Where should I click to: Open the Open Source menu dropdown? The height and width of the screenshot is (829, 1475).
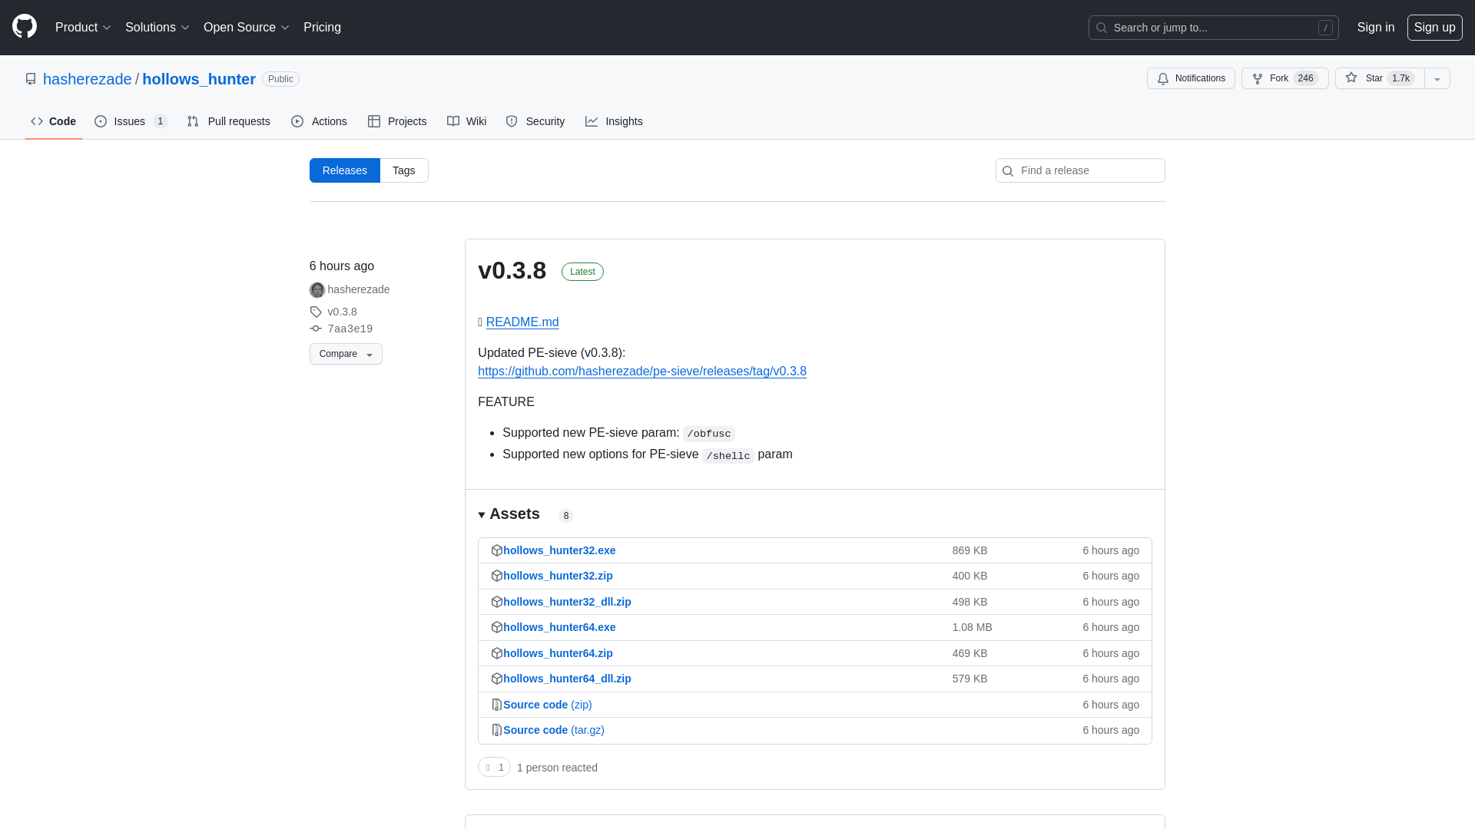[246, 28]
